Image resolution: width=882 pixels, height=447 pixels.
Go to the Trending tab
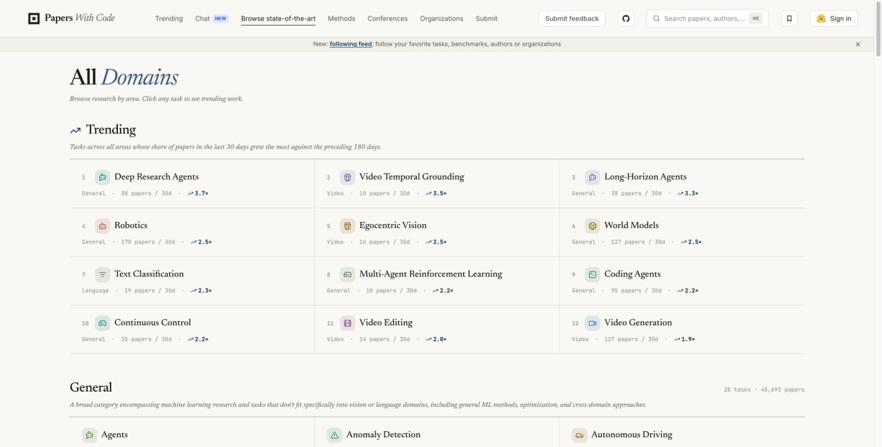tap(169, 18)
